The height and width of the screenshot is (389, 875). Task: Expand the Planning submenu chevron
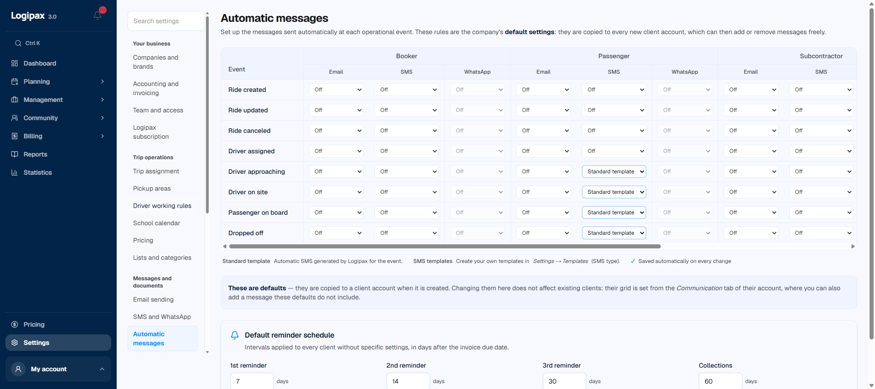tap(103, 81)
